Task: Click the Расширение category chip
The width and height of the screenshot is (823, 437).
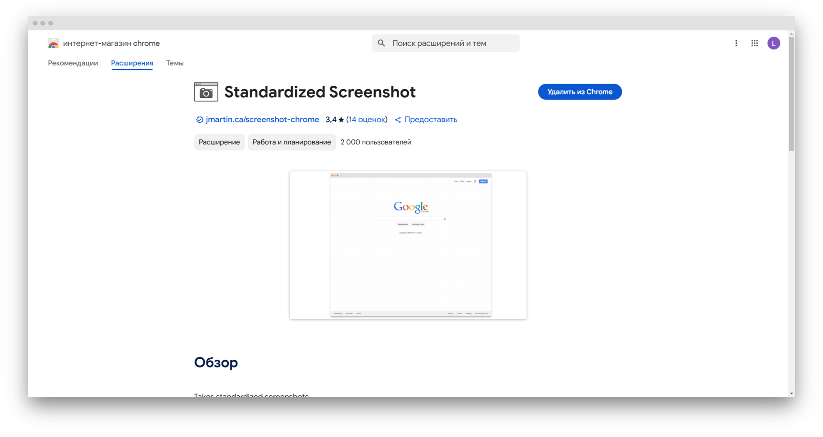Action: pyautogui.click(x=219, y=142)
